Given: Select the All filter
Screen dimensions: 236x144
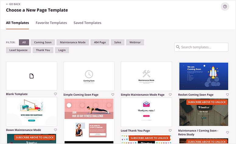Looking at the screenshot, I should (x=24, y=42).
